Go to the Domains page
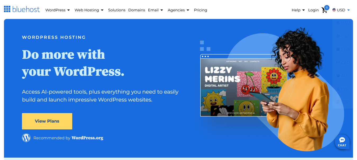 [137, 10]
